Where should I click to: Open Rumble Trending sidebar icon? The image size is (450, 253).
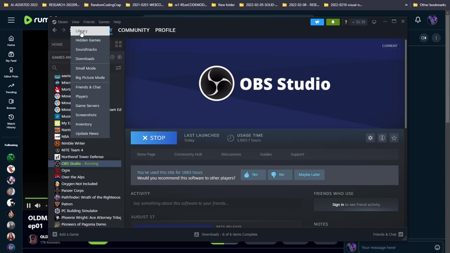(11, 88)
